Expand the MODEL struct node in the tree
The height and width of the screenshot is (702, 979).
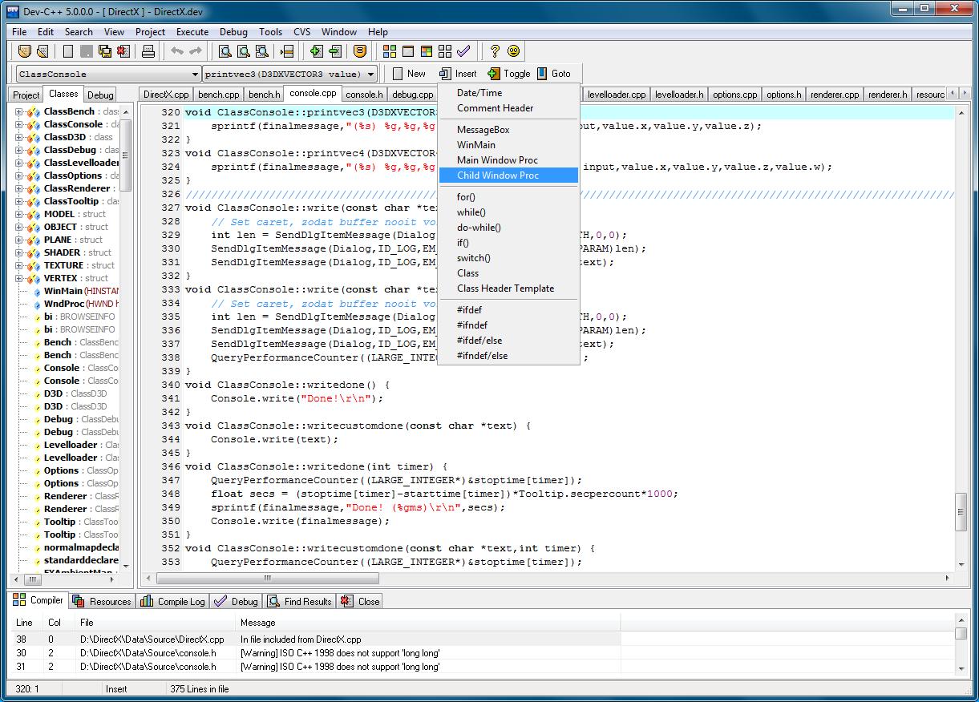pos(18,214)
